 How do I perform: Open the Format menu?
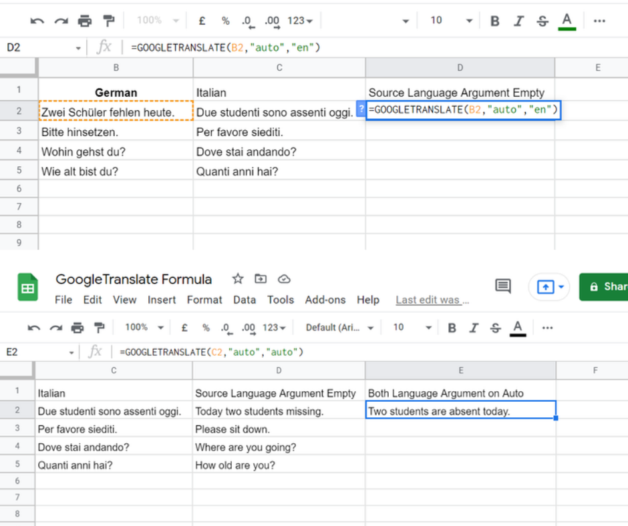click(x=204, y=300)
